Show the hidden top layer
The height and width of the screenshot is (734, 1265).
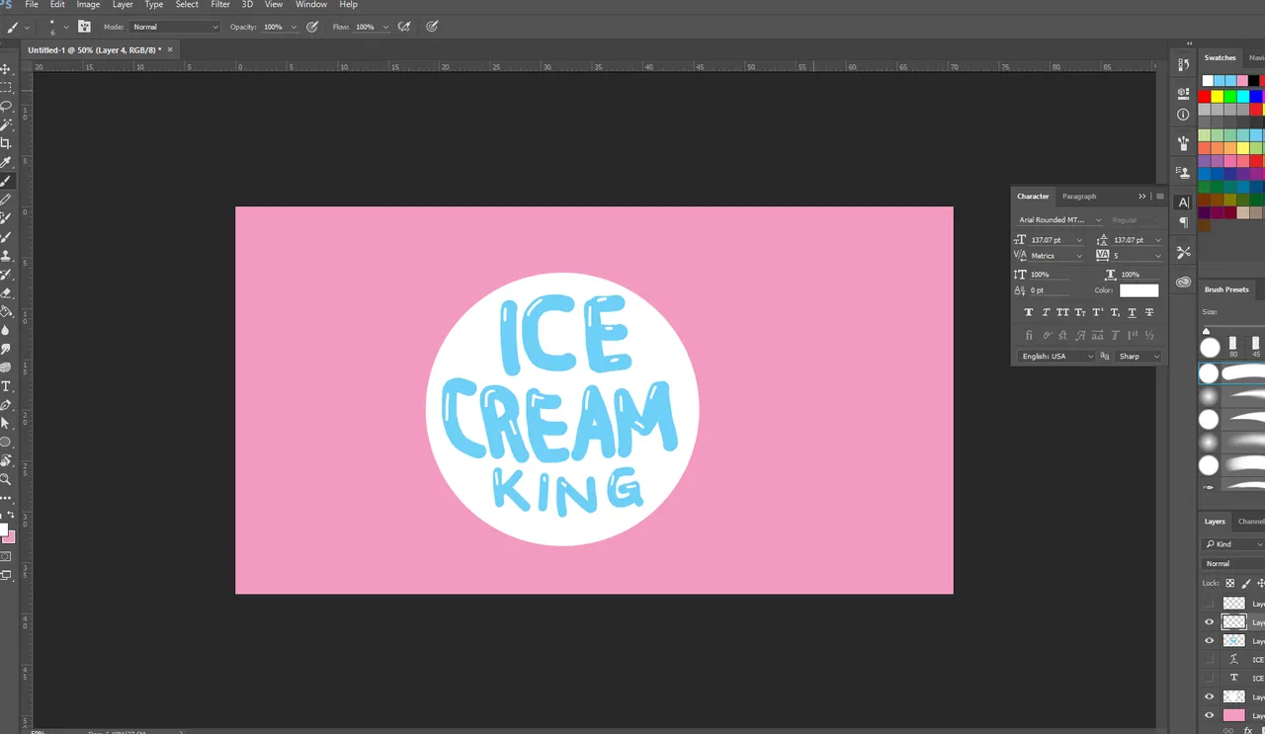pyautogui.click(x=1209, y=604)
